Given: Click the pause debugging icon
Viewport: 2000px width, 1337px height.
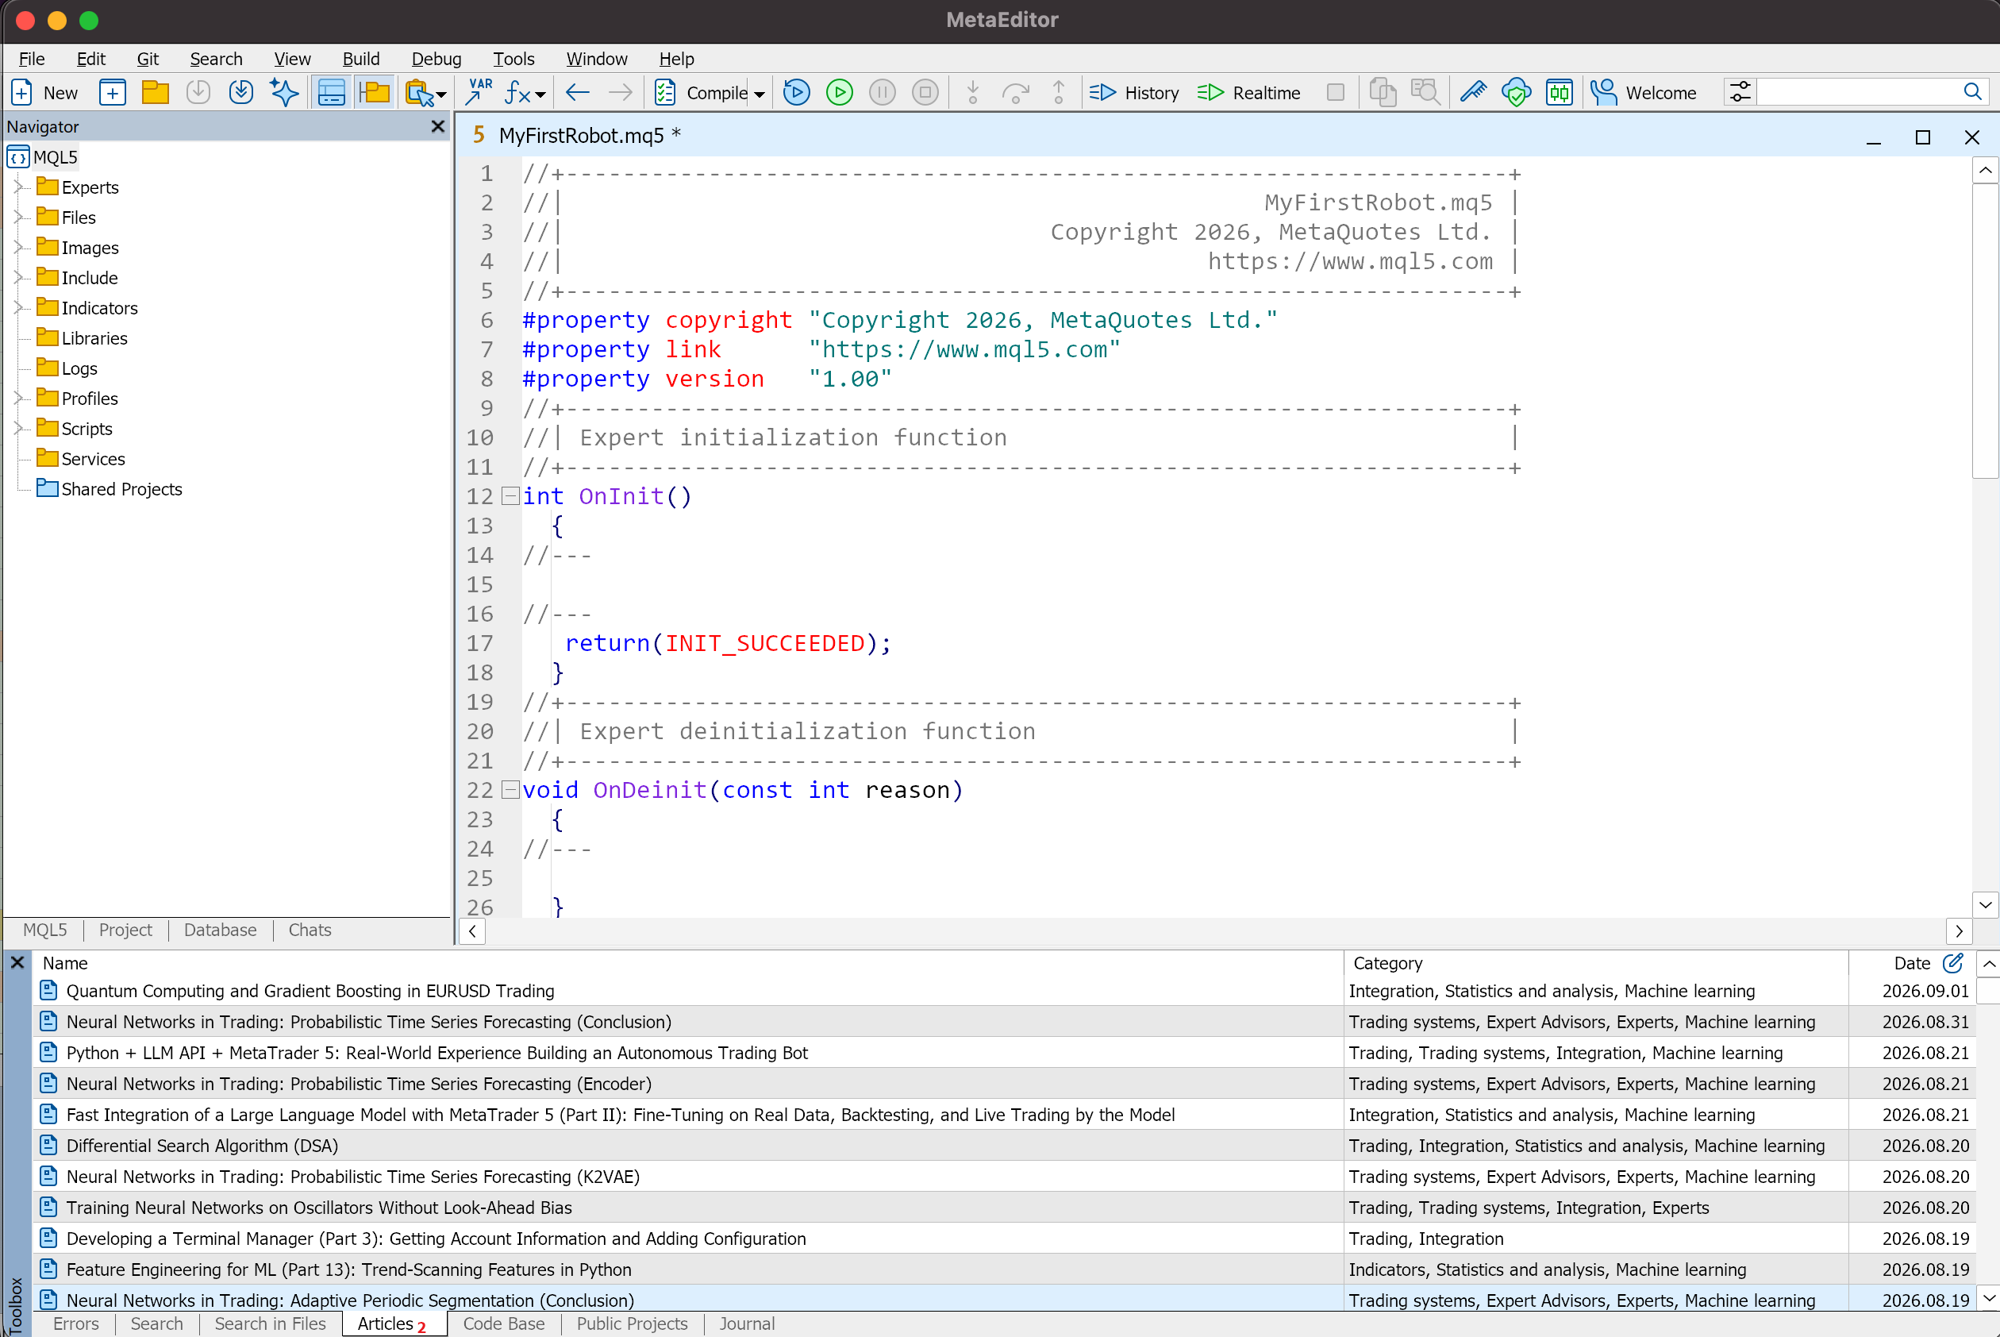Looking at the screenshot, I should point(882,92).
